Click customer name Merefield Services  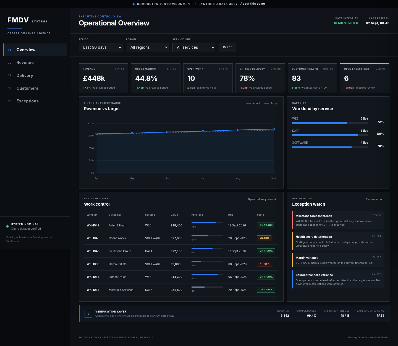121,290
